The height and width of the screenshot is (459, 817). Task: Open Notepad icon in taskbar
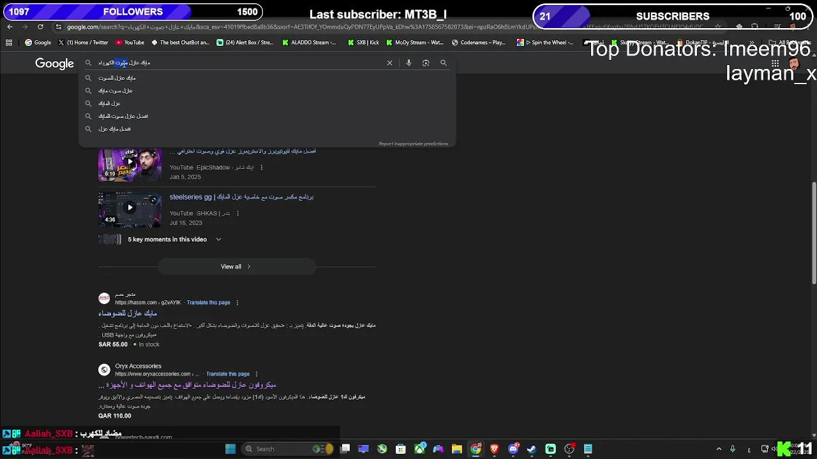click(x=588, y=449)
